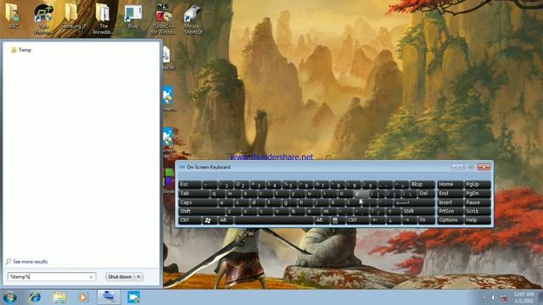Viewport: 543px width, 305px height.
Task: Click the taskbar clock
Action: (x=524, y=297)
